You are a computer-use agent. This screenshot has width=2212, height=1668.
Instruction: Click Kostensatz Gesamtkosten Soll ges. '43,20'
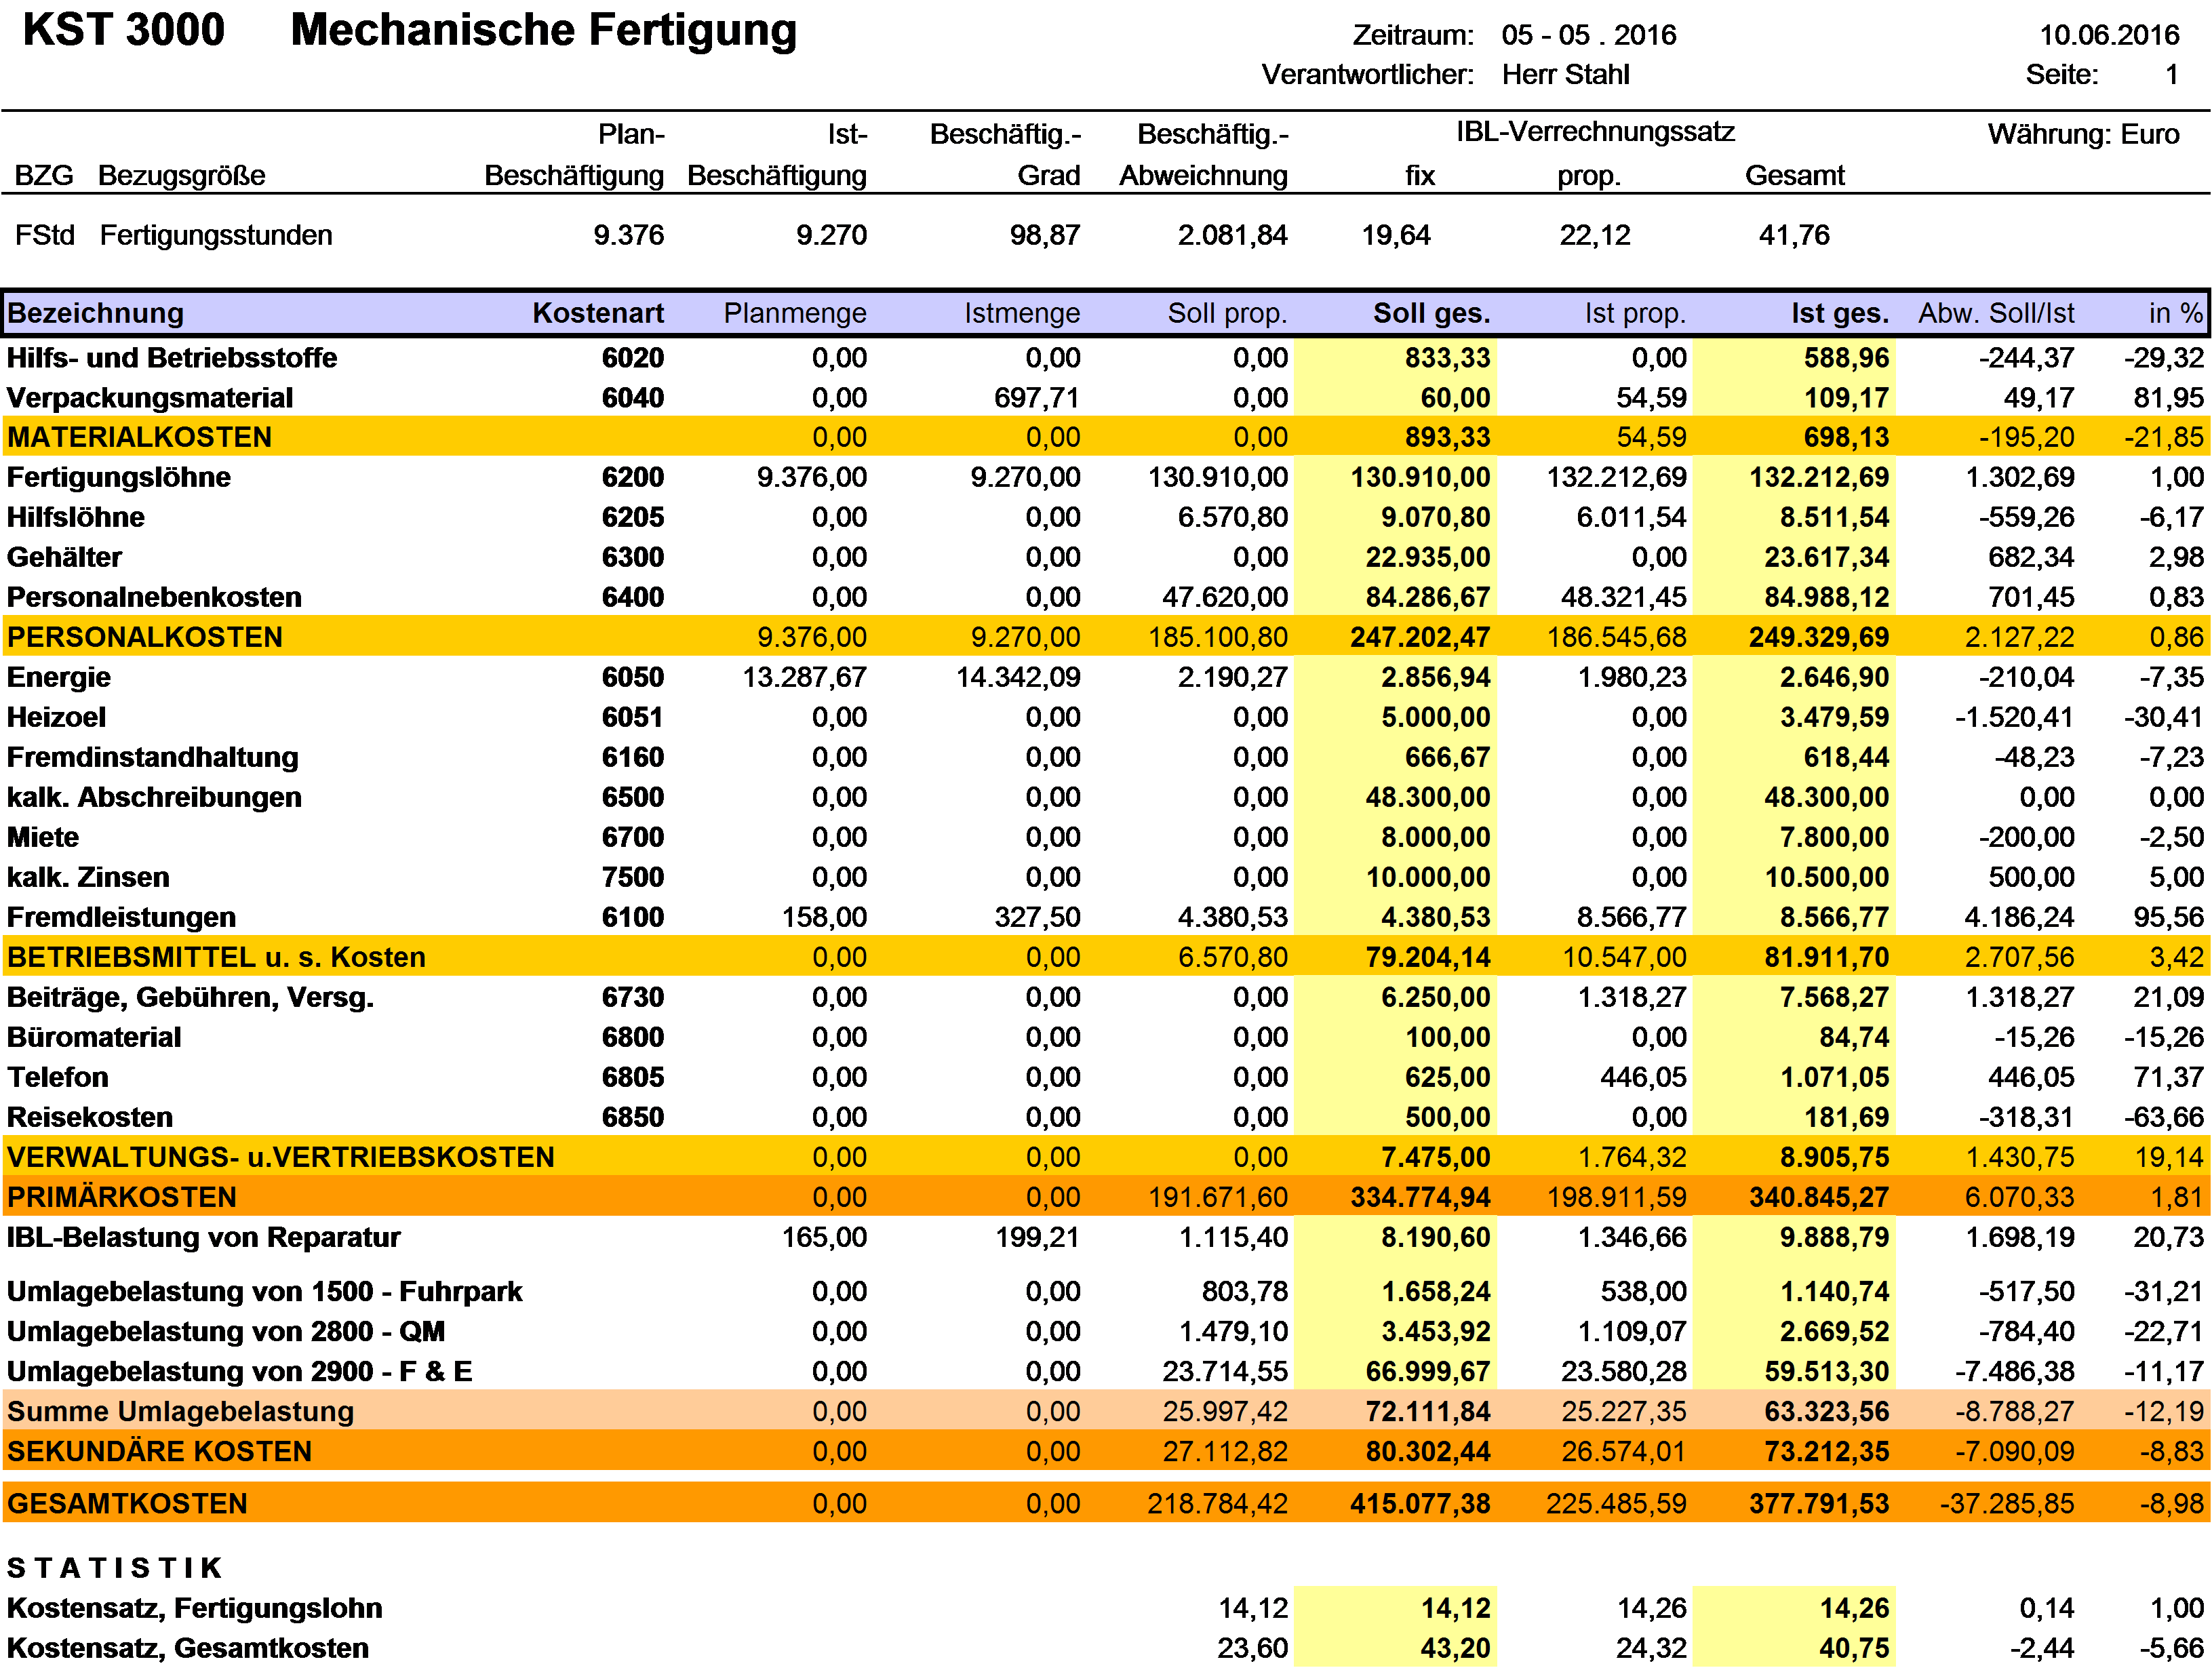click(x=1455, y=1648)
